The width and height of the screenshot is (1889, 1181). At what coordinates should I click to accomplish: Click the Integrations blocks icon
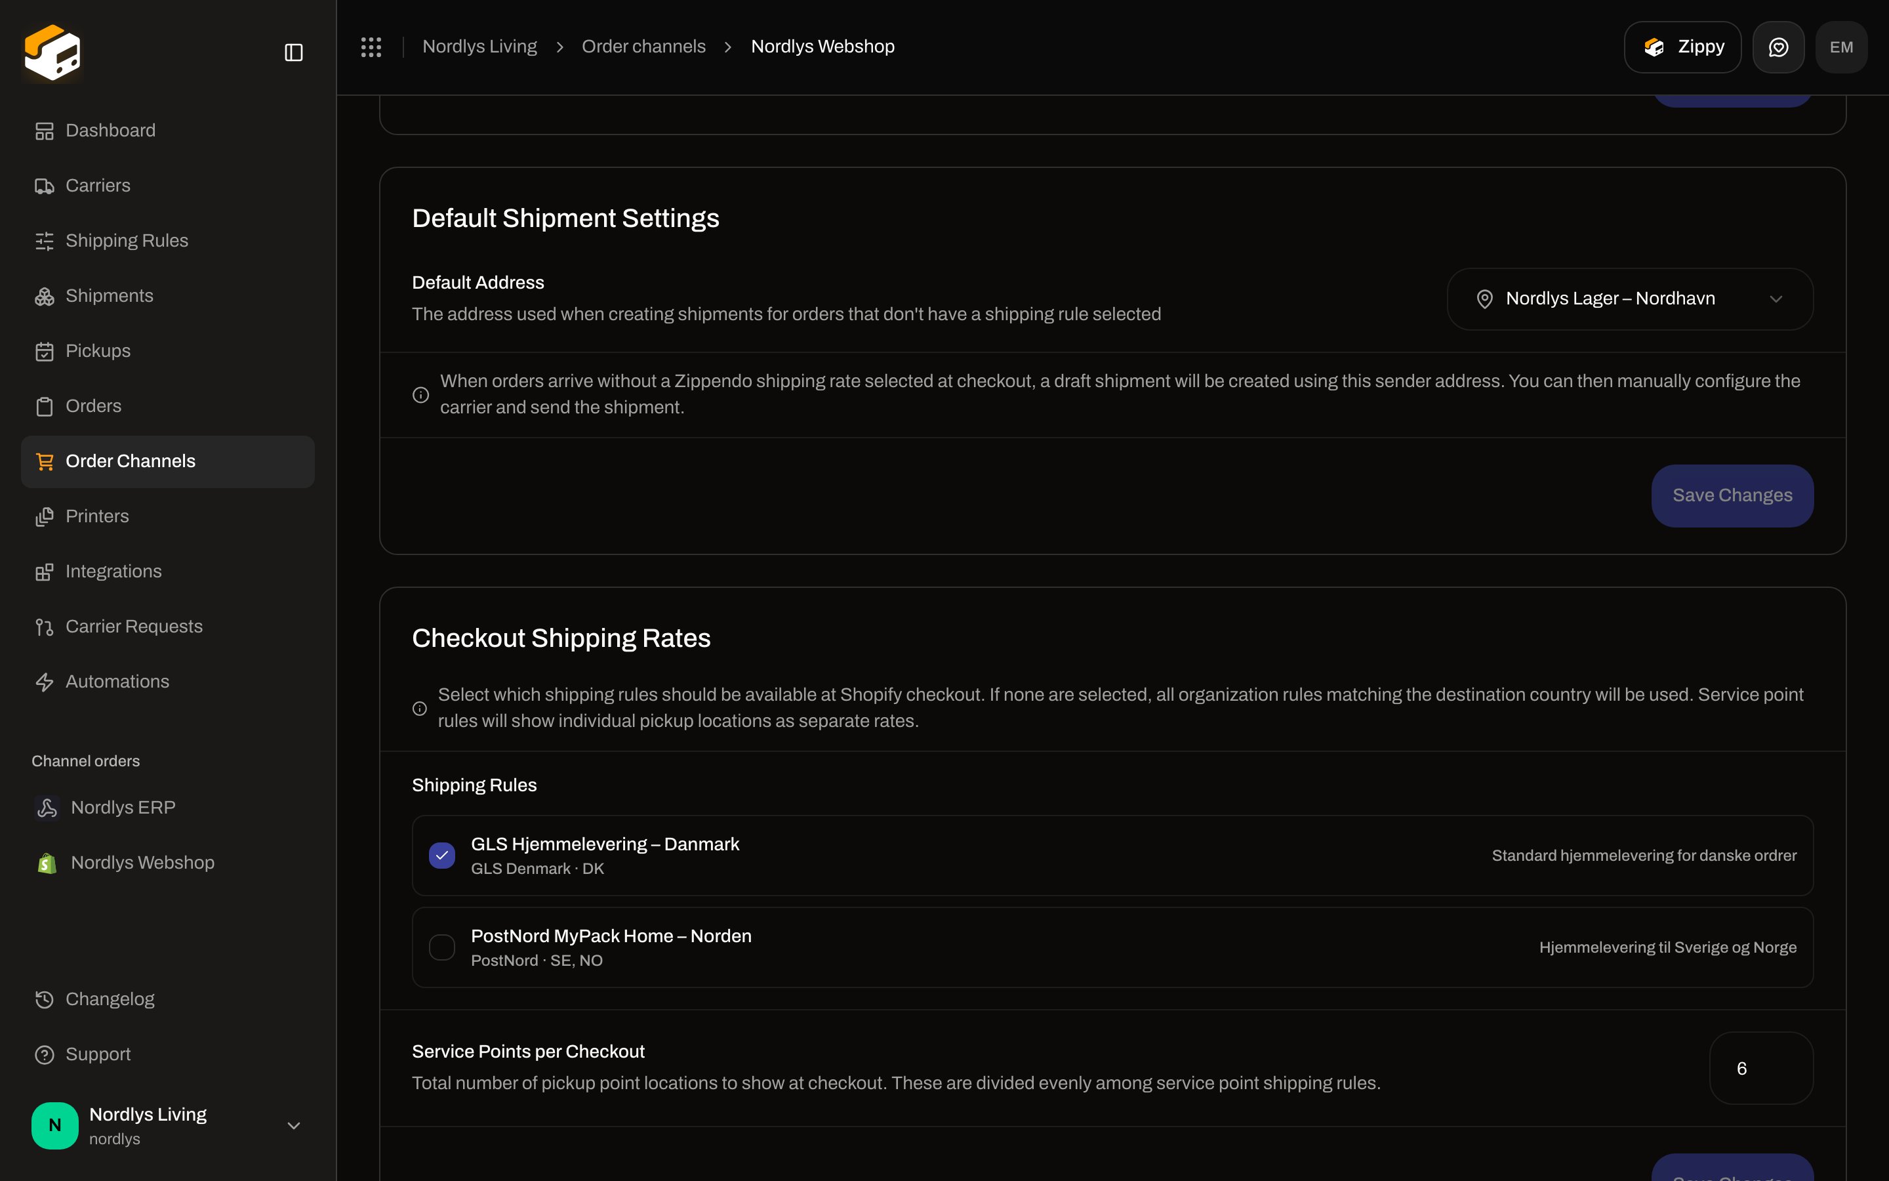click(45, 571)
